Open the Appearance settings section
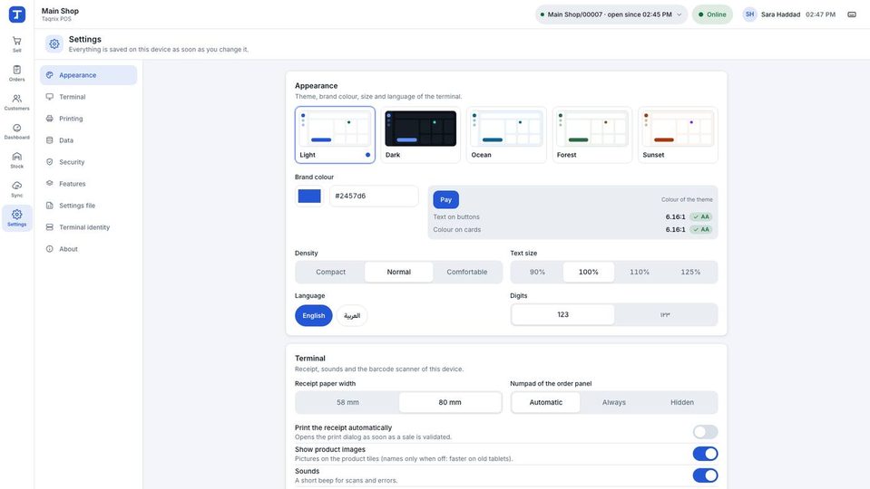This screenshot has width=870, height=489. [x=88, y=75]
